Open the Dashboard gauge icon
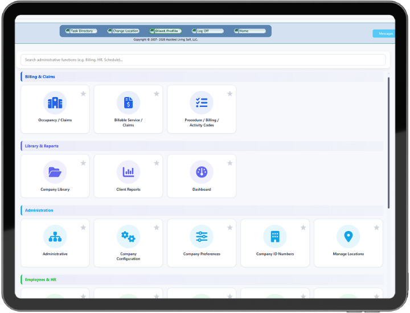This screenshot has width=410, height=313. pyautogui.click(x=202, y=172)
